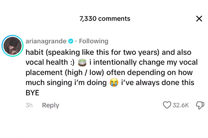This screenshot has width=208, height=138.
Task: Click the 32.6K like count
Action: tap(181, 105)
